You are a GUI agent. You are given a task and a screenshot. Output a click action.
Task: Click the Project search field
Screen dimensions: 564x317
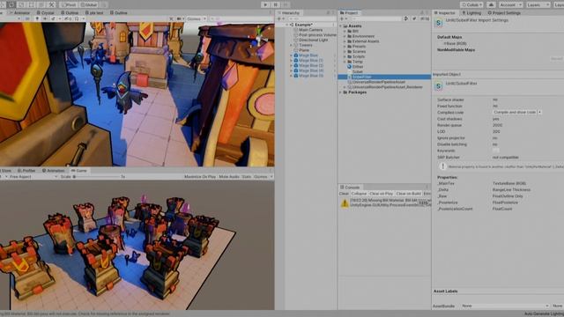pyautogui.click(x=376, y=18)
